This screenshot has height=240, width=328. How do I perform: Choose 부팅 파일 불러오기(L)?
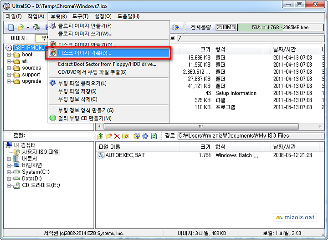click(109, 84)
